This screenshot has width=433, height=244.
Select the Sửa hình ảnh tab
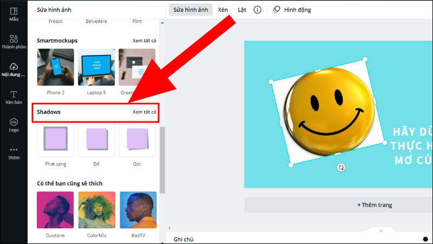(191, 10)
